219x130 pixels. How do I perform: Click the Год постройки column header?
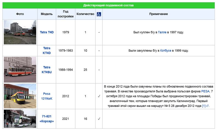click(66, 14)
